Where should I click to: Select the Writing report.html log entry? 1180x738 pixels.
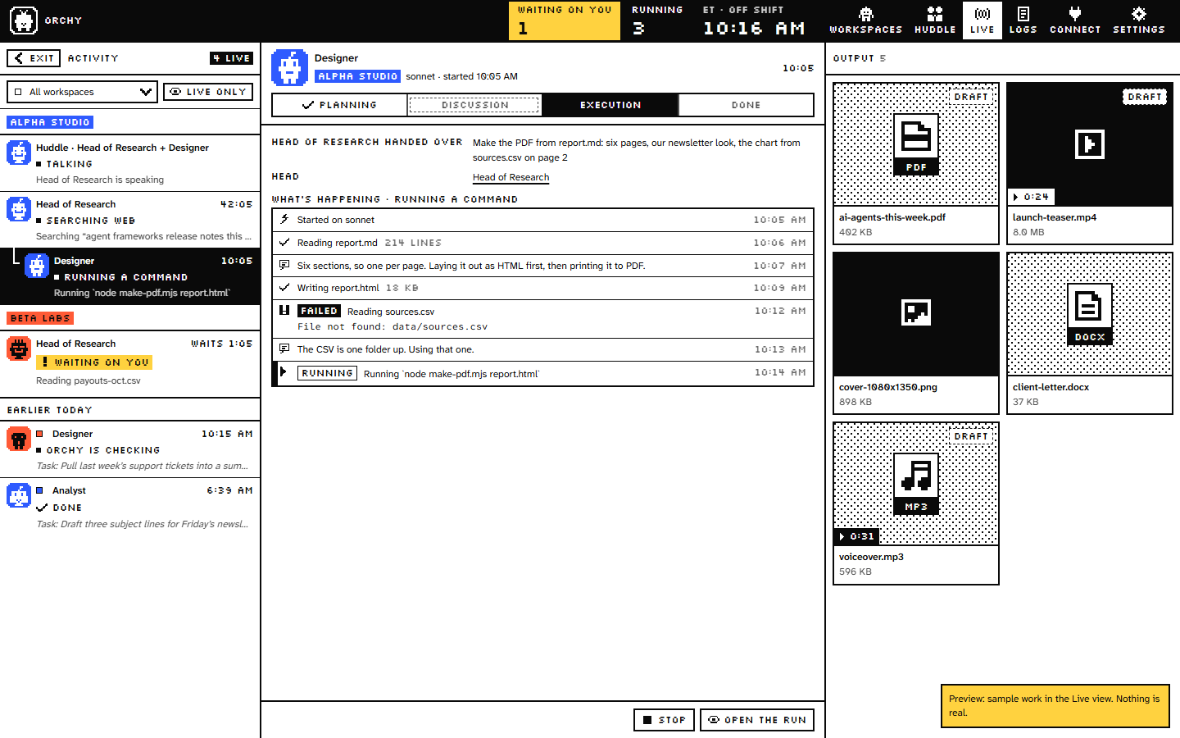pos(542,288)
